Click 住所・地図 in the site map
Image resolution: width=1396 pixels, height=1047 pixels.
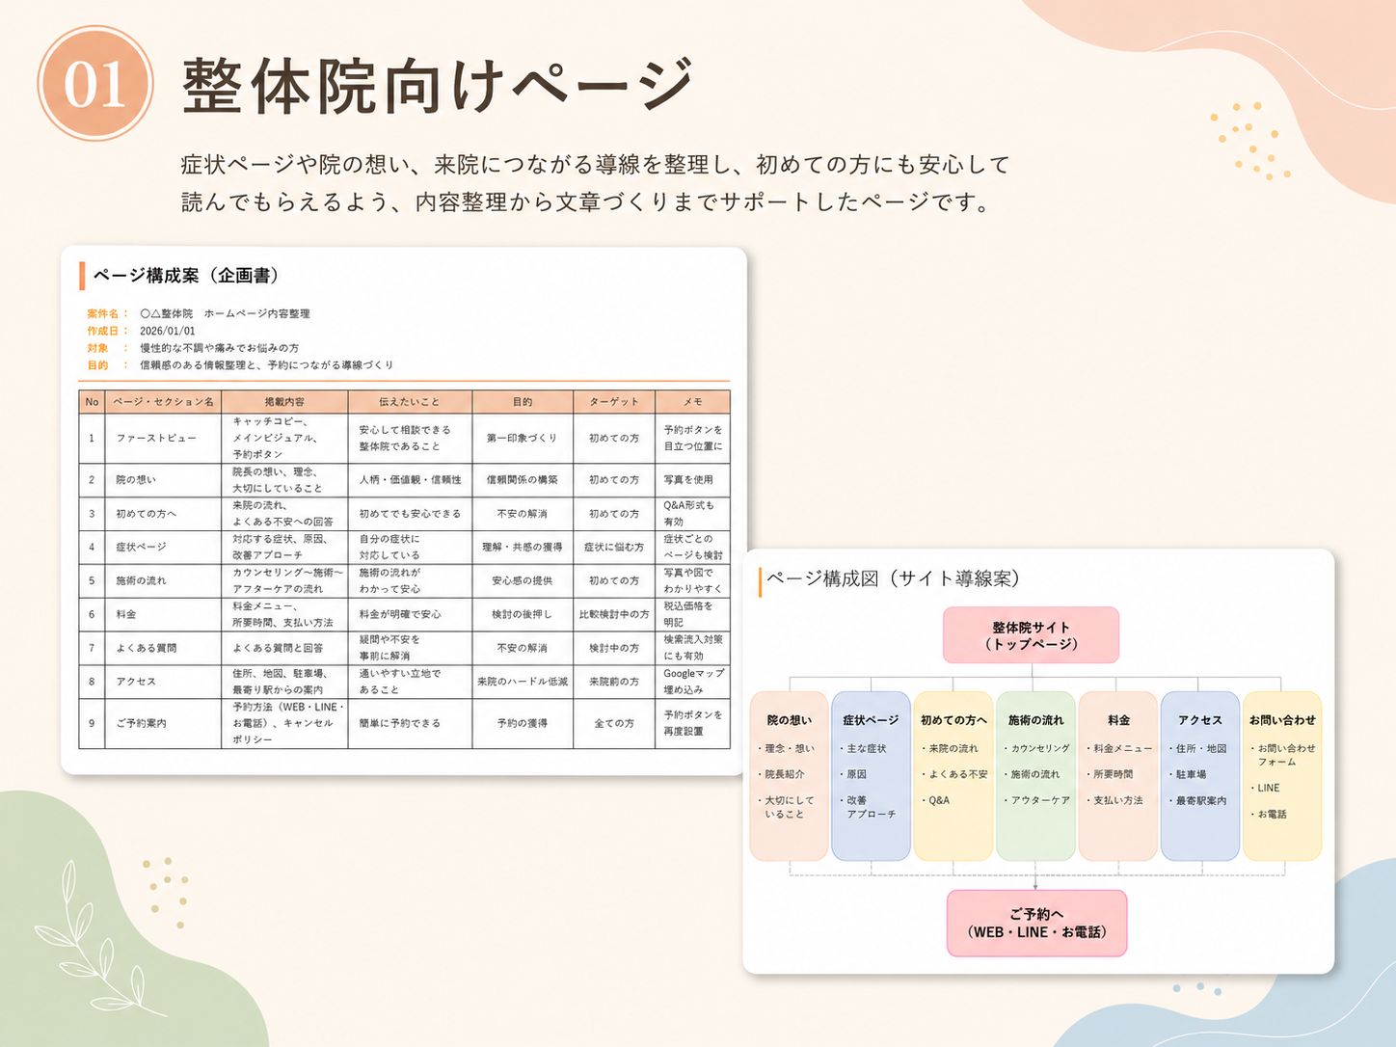point(1198,748)
